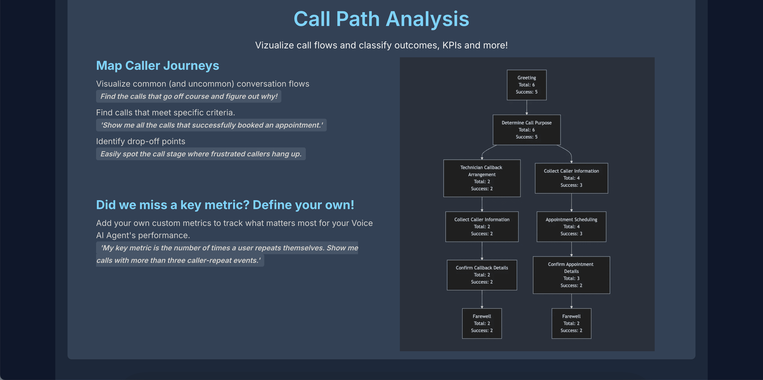Click 'Easily spot the call stage' snippet

201,154
